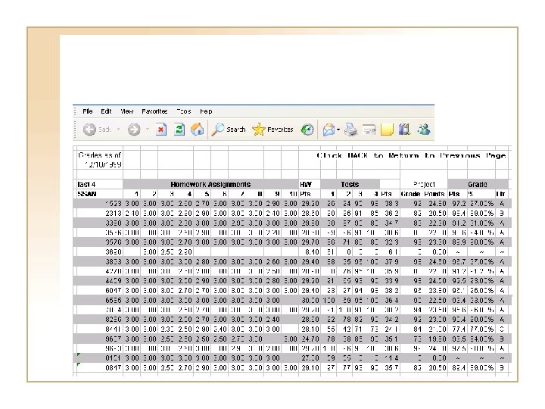The width and height of the screenshot is (545, 409).
Task: Open the File menu
Action: pos(88,111)
